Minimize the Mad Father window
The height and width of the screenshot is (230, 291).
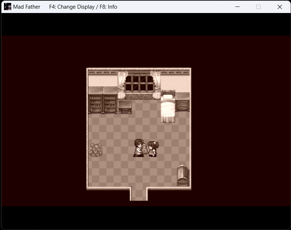[237, 7]
